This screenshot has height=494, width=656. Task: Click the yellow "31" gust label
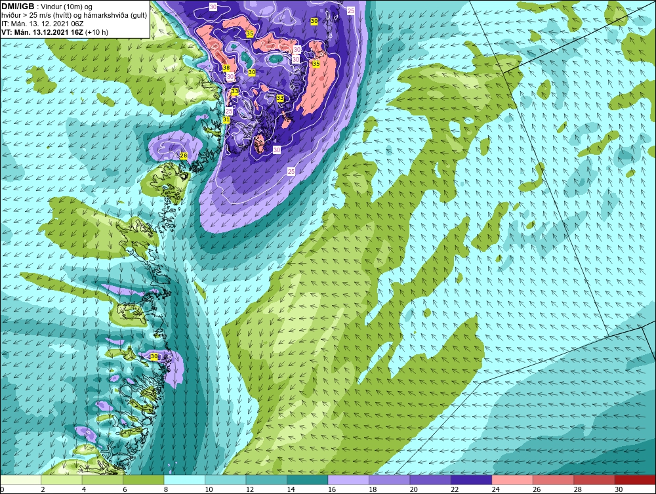coord(226,119)
